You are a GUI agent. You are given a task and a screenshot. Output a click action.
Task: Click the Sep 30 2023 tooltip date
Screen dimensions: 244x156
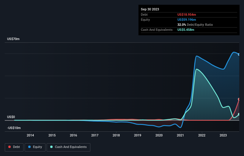coord(150,9)
